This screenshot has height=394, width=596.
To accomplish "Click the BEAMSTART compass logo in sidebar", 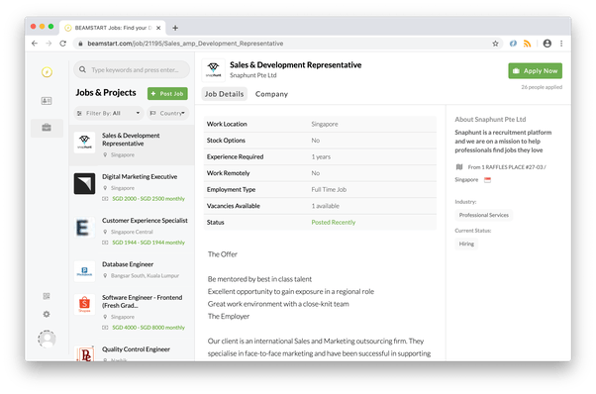I will tap(47, 72).
